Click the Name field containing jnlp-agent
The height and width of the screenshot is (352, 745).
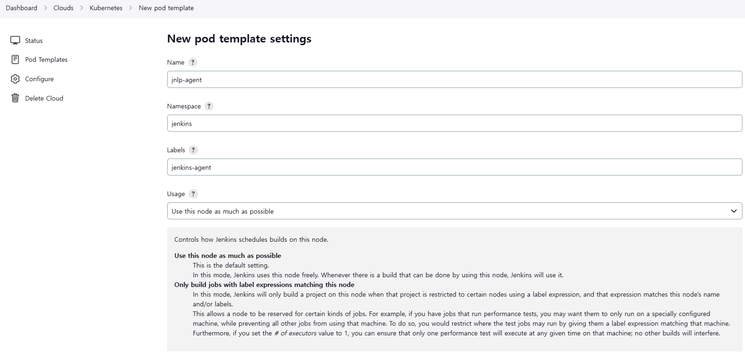tap(454, 79)
